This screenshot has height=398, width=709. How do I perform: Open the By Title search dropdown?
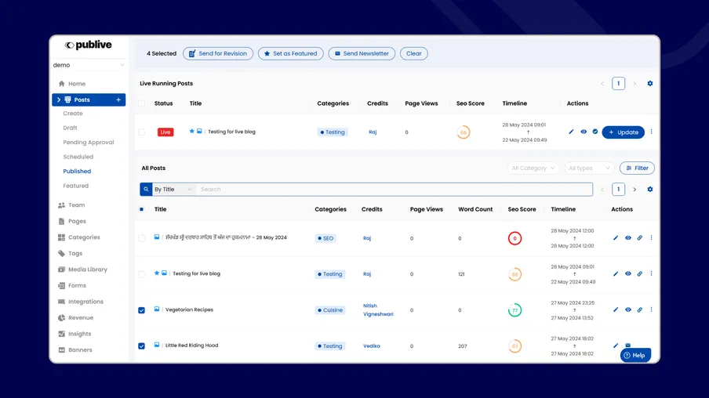pos(173,190)
